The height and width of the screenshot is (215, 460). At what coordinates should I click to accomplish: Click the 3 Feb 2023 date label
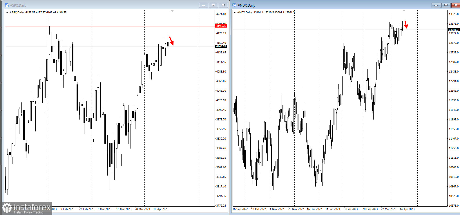point(351,209)
